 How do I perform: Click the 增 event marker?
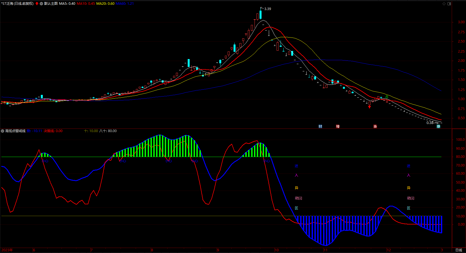tap(338, 127)
